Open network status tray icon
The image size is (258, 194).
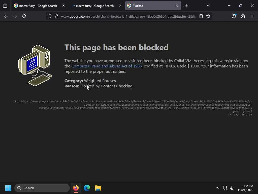click(x=225, y=188)
